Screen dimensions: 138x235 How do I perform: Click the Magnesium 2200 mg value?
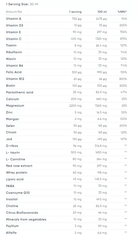75,106
